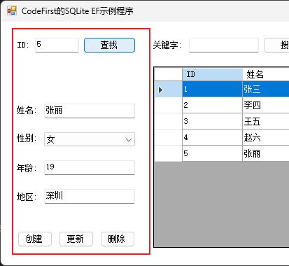
Task: Click the 创建 button
Action: (35, 239)
